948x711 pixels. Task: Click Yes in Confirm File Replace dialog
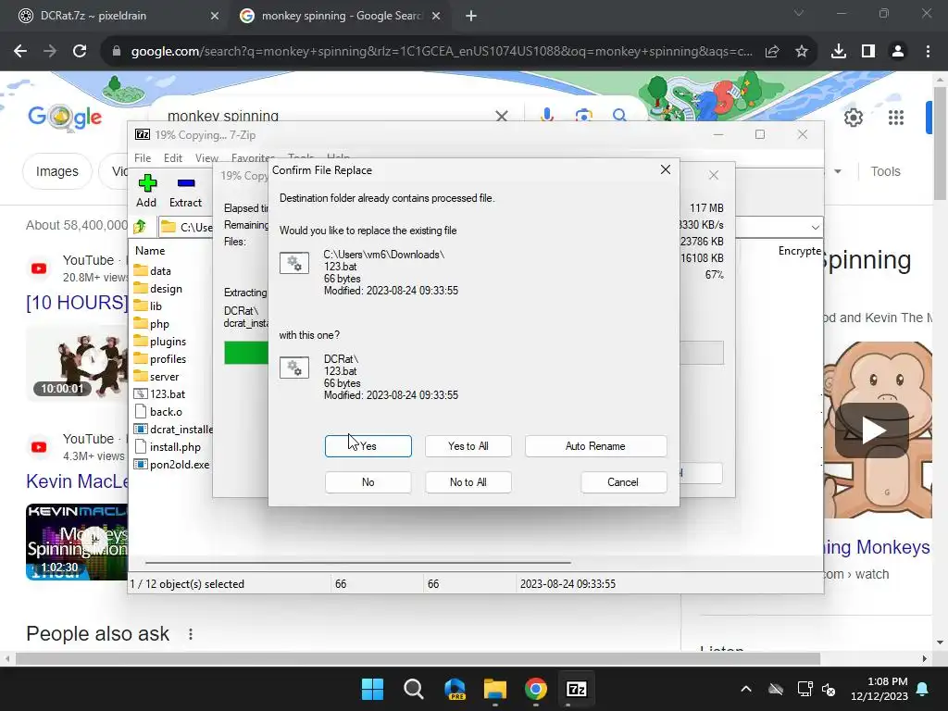click(x=368, y=446)
